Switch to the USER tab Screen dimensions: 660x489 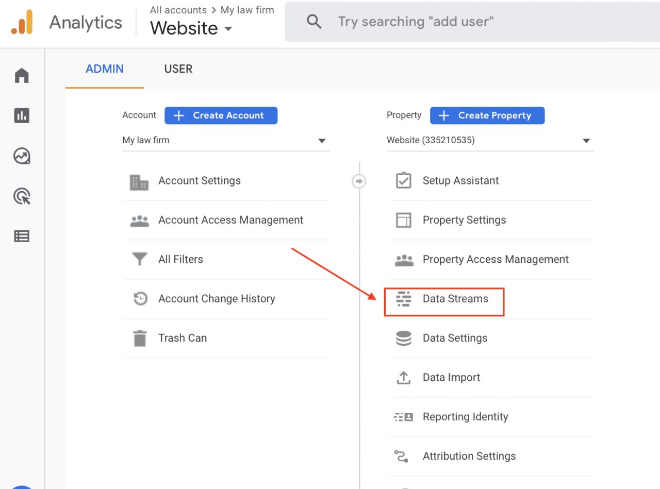click(x=178, y=69)
